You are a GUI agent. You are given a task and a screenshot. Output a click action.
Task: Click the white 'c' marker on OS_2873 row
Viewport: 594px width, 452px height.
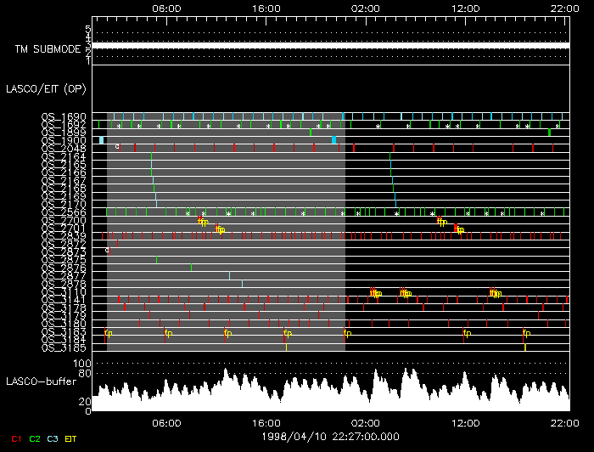click(x=107, y=251)
